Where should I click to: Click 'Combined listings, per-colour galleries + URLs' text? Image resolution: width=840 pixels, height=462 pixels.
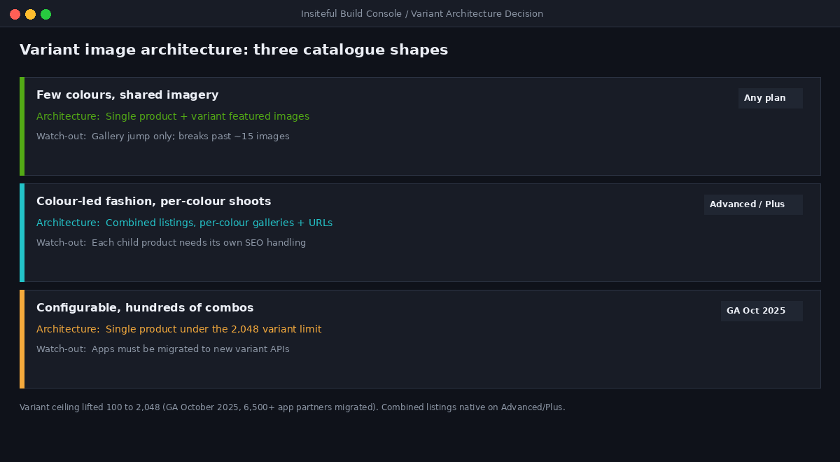[x=219, y=223]
